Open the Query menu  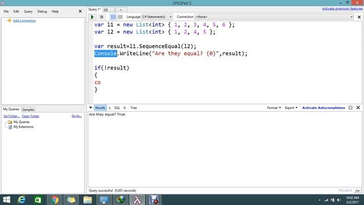(x=28, y=11)
